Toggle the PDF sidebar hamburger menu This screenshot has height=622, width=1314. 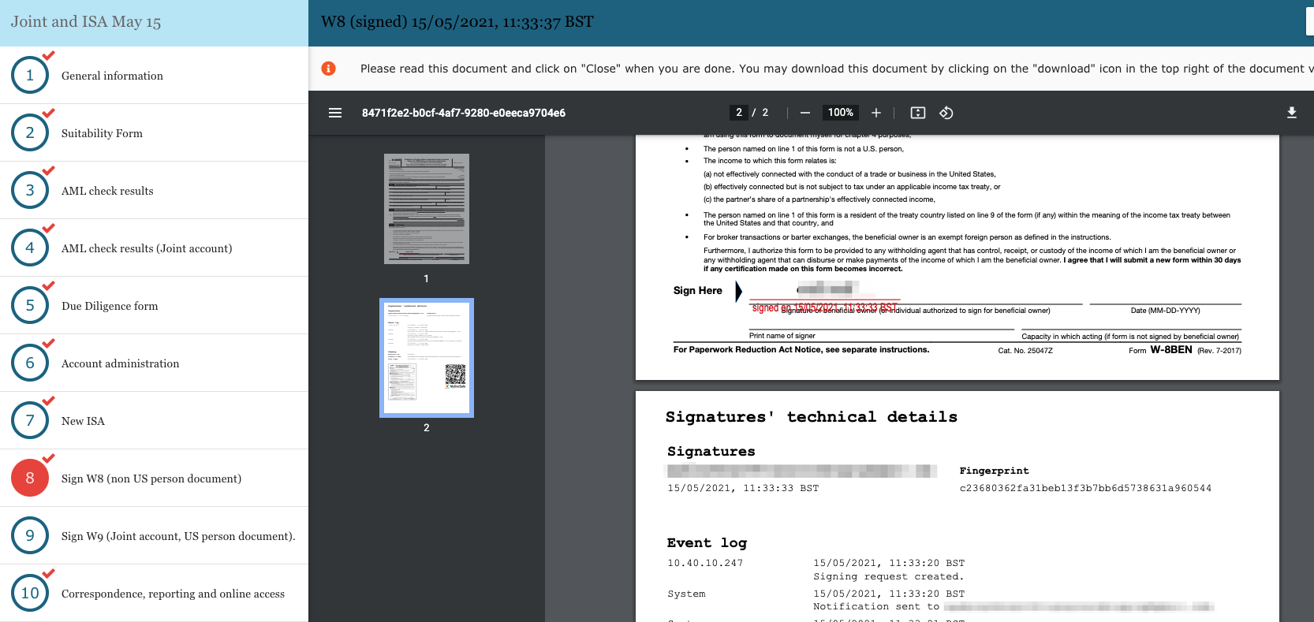(335, 113)
